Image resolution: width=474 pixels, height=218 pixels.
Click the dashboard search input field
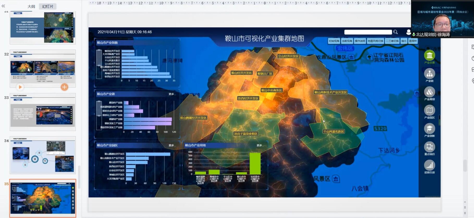(x=368, y=32)
